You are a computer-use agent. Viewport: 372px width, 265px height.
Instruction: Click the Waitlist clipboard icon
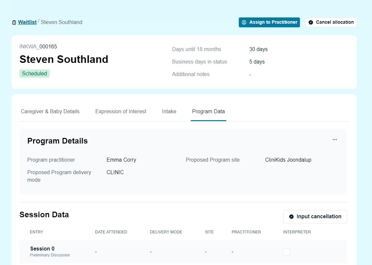[x=14, y=22]
